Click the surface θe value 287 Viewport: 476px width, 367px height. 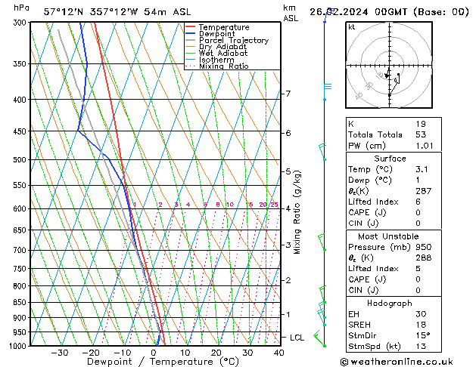tap(424, 191)
